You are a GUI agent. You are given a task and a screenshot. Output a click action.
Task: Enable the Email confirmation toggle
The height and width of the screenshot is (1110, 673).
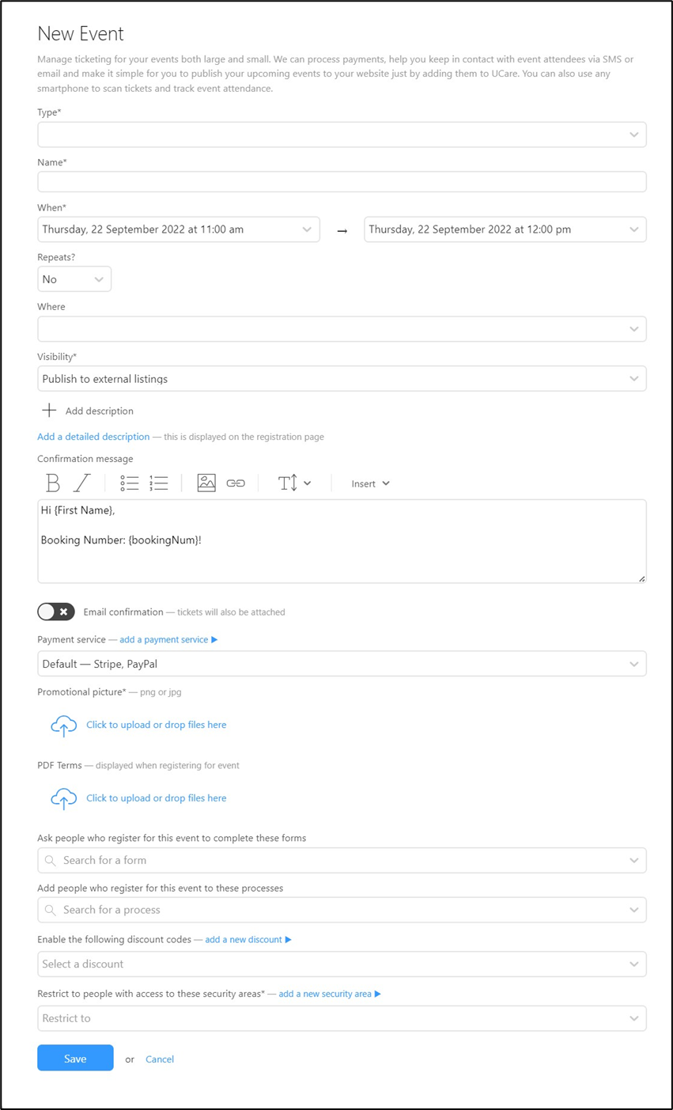[56, 612]
